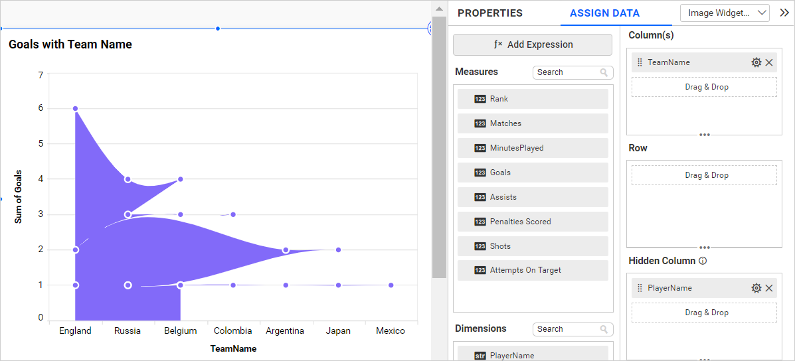Click the drag handle on PlayerName
The image size is (795, 361).
point(640,288)
